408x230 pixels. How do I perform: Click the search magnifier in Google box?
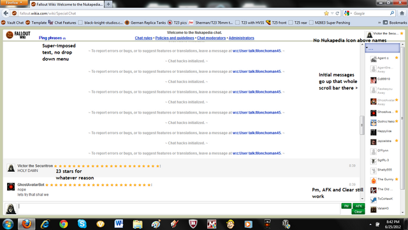(392, 13)
